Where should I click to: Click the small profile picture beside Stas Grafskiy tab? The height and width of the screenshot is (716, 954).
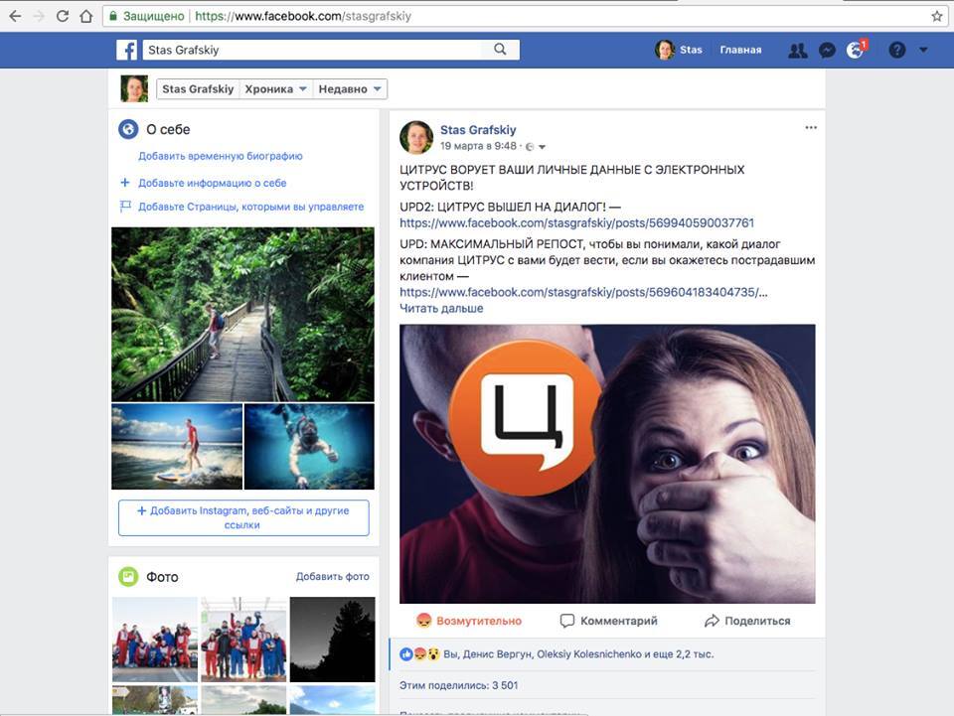click(x=134, y=88)
